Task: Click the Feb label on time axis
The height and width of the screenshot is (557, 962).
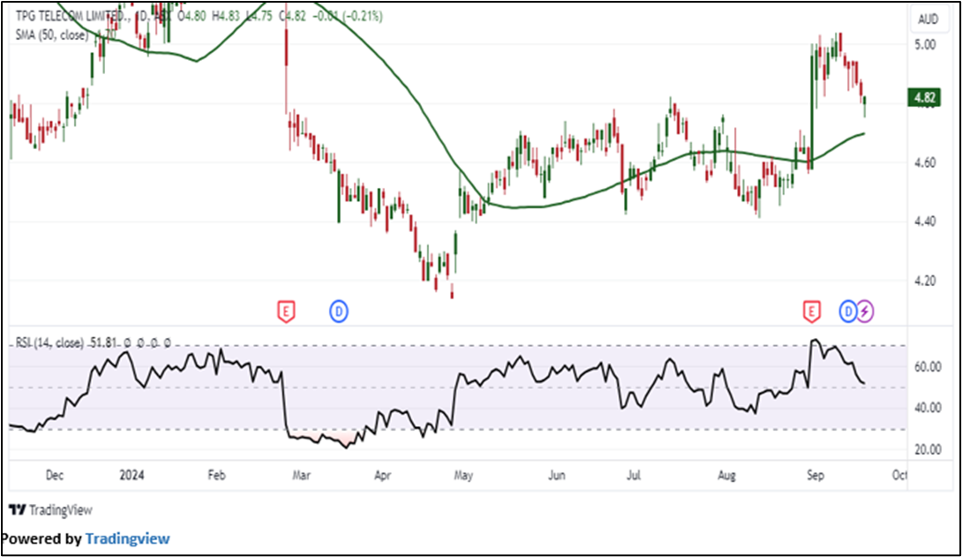Action: point(216,476)
